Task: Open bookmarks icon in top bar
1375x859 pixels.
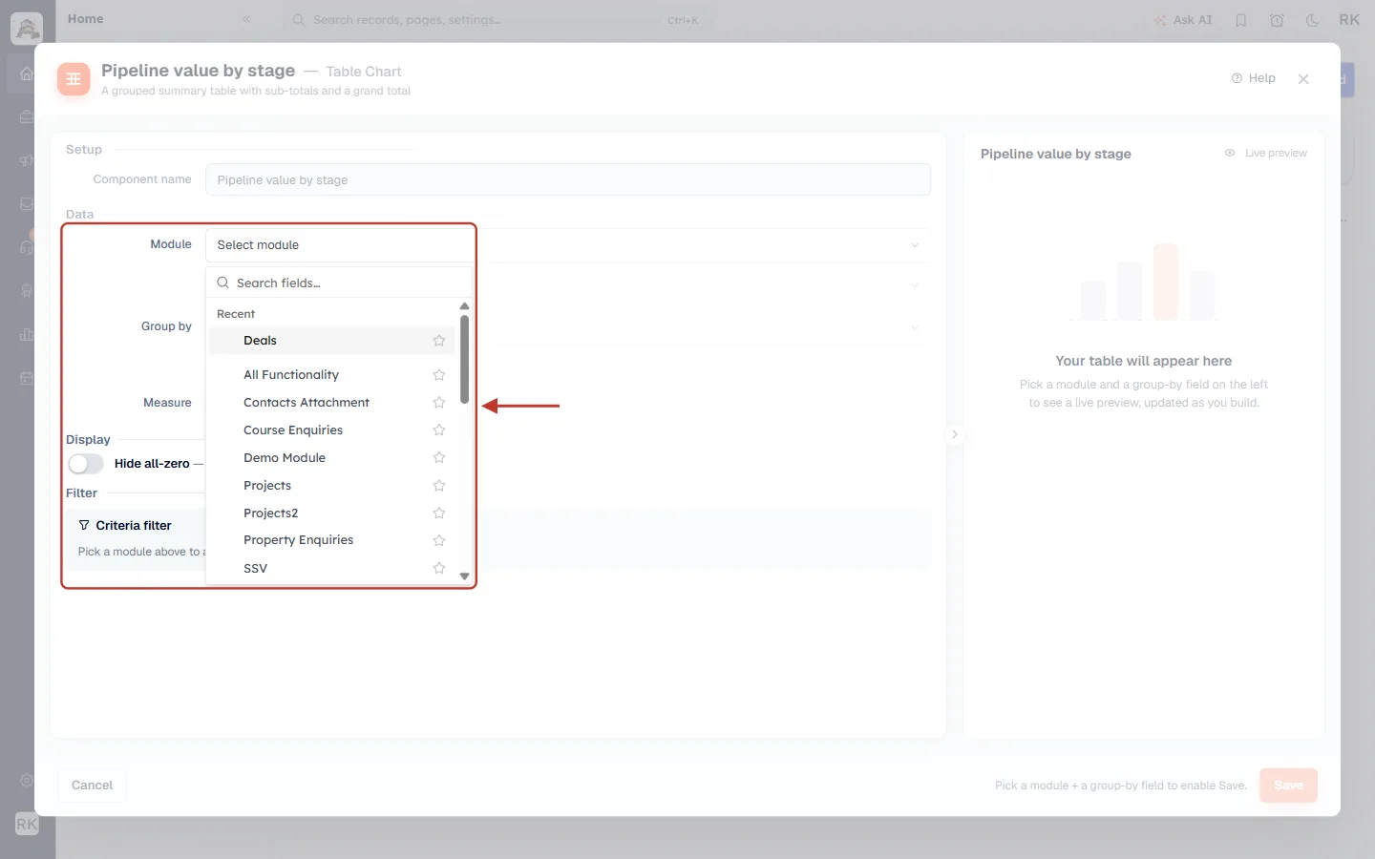Action: point(1241,20)
